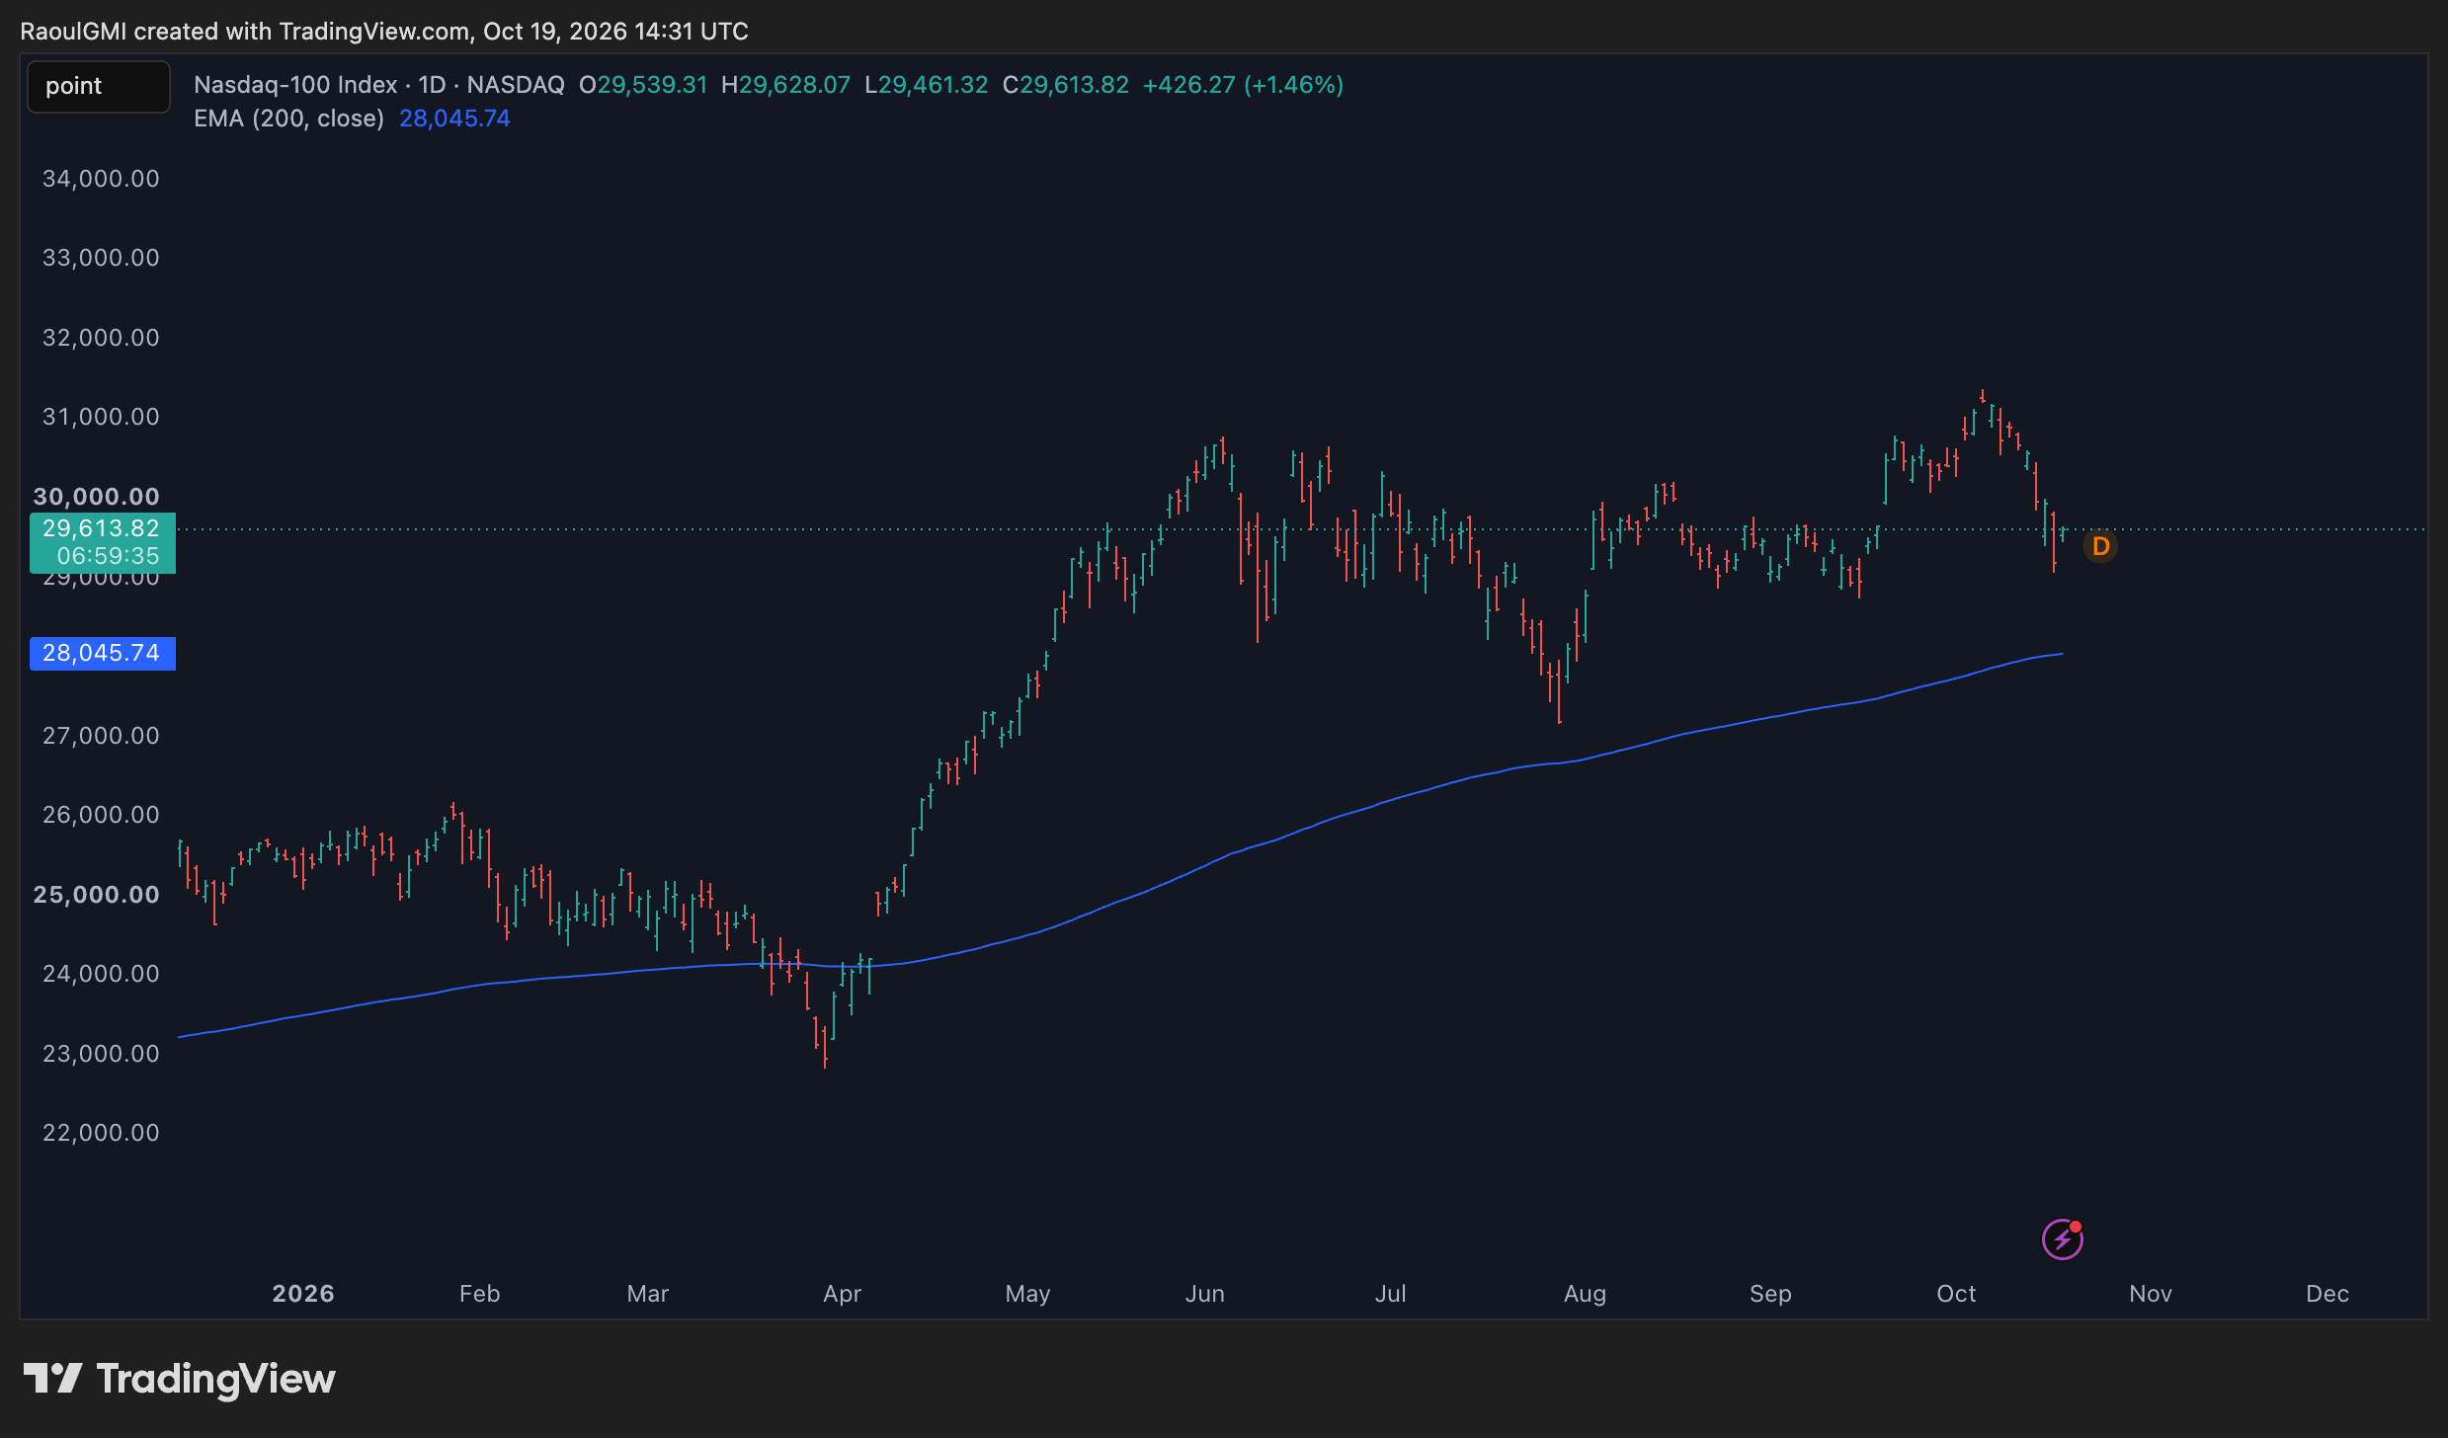Screen dimensions: 2448x1438
Task: Click the Dec label on time axis
Action: point(2327,1294)
